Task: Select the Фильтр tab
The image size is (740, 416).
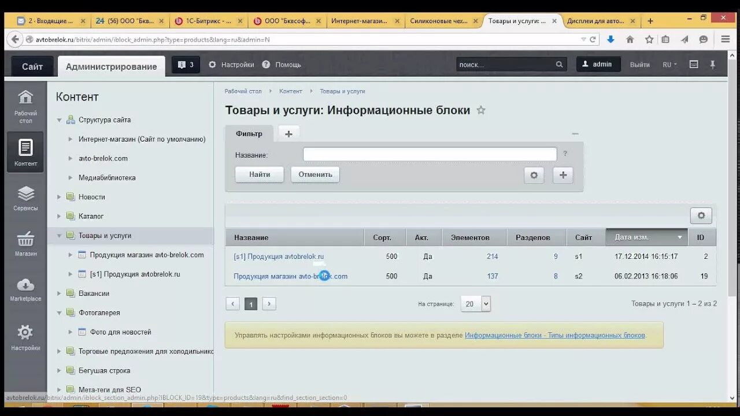Action: pyautogui.click(x=249, y=133)
